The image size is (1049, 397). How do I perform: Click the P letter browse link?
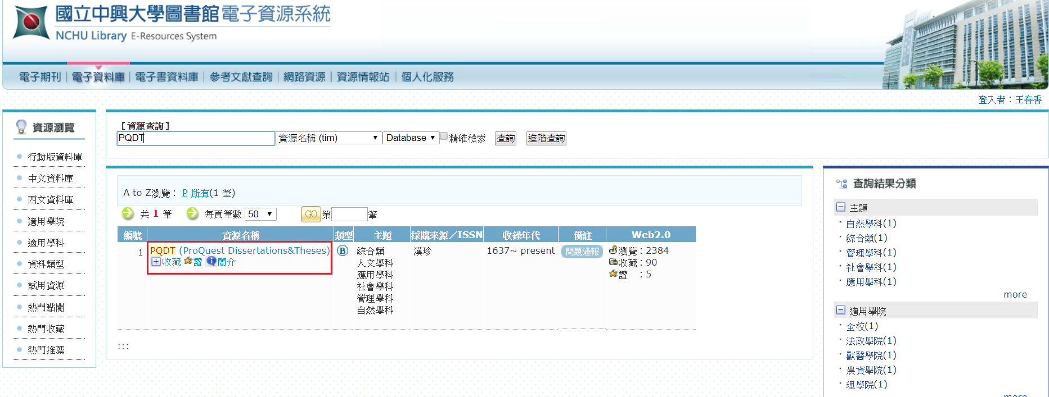pos(185,193)
